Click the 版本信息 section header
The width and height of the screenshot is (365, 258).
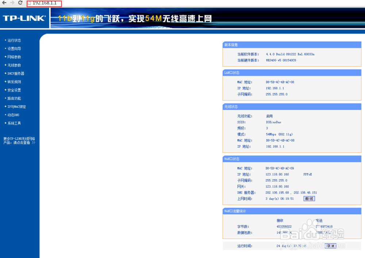pyautogui.click(x=292, y=45)
